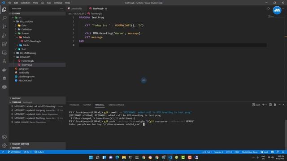Open the Remote Explorer view
Image resolution: width=287 pixels, height=161 pixels.
[4, 53]
